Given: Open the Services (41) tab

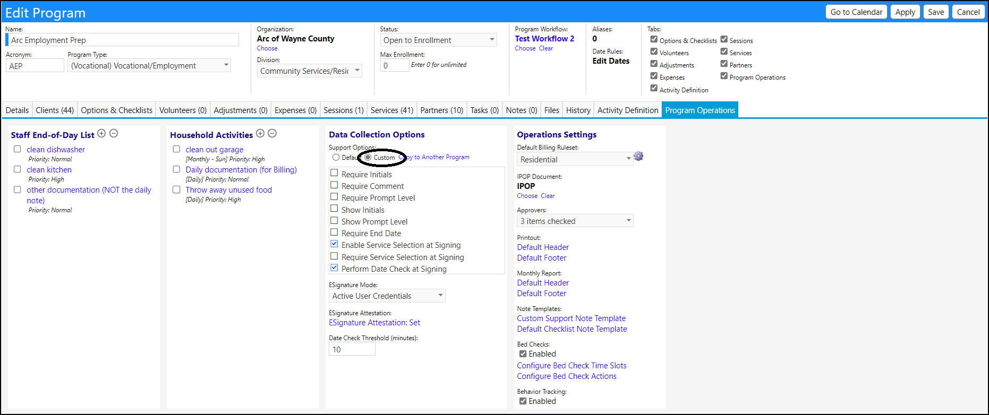Looking at the screenshot, I should (x=392, y=110).
